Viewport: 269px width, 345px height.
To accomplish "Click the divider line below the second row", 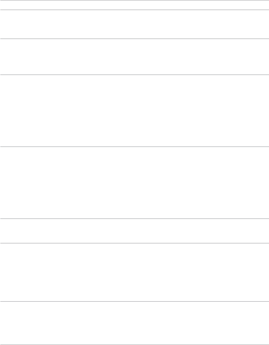I will (x=134, y=39).
